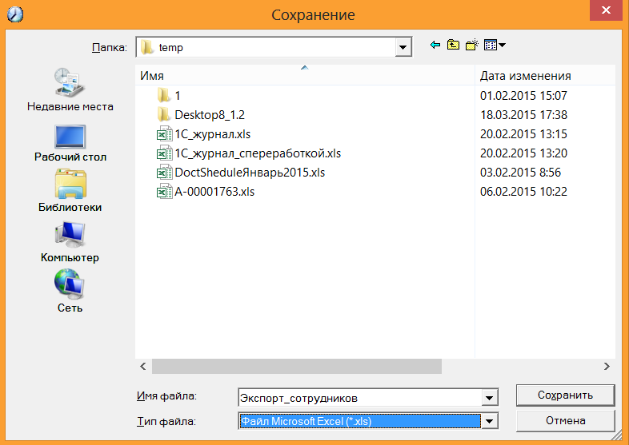629x445 pixels.
Task: Select Excel icon of 1С_журнал_спереработкой.xls
Action: pyautogui.click(x=165, y=153)
